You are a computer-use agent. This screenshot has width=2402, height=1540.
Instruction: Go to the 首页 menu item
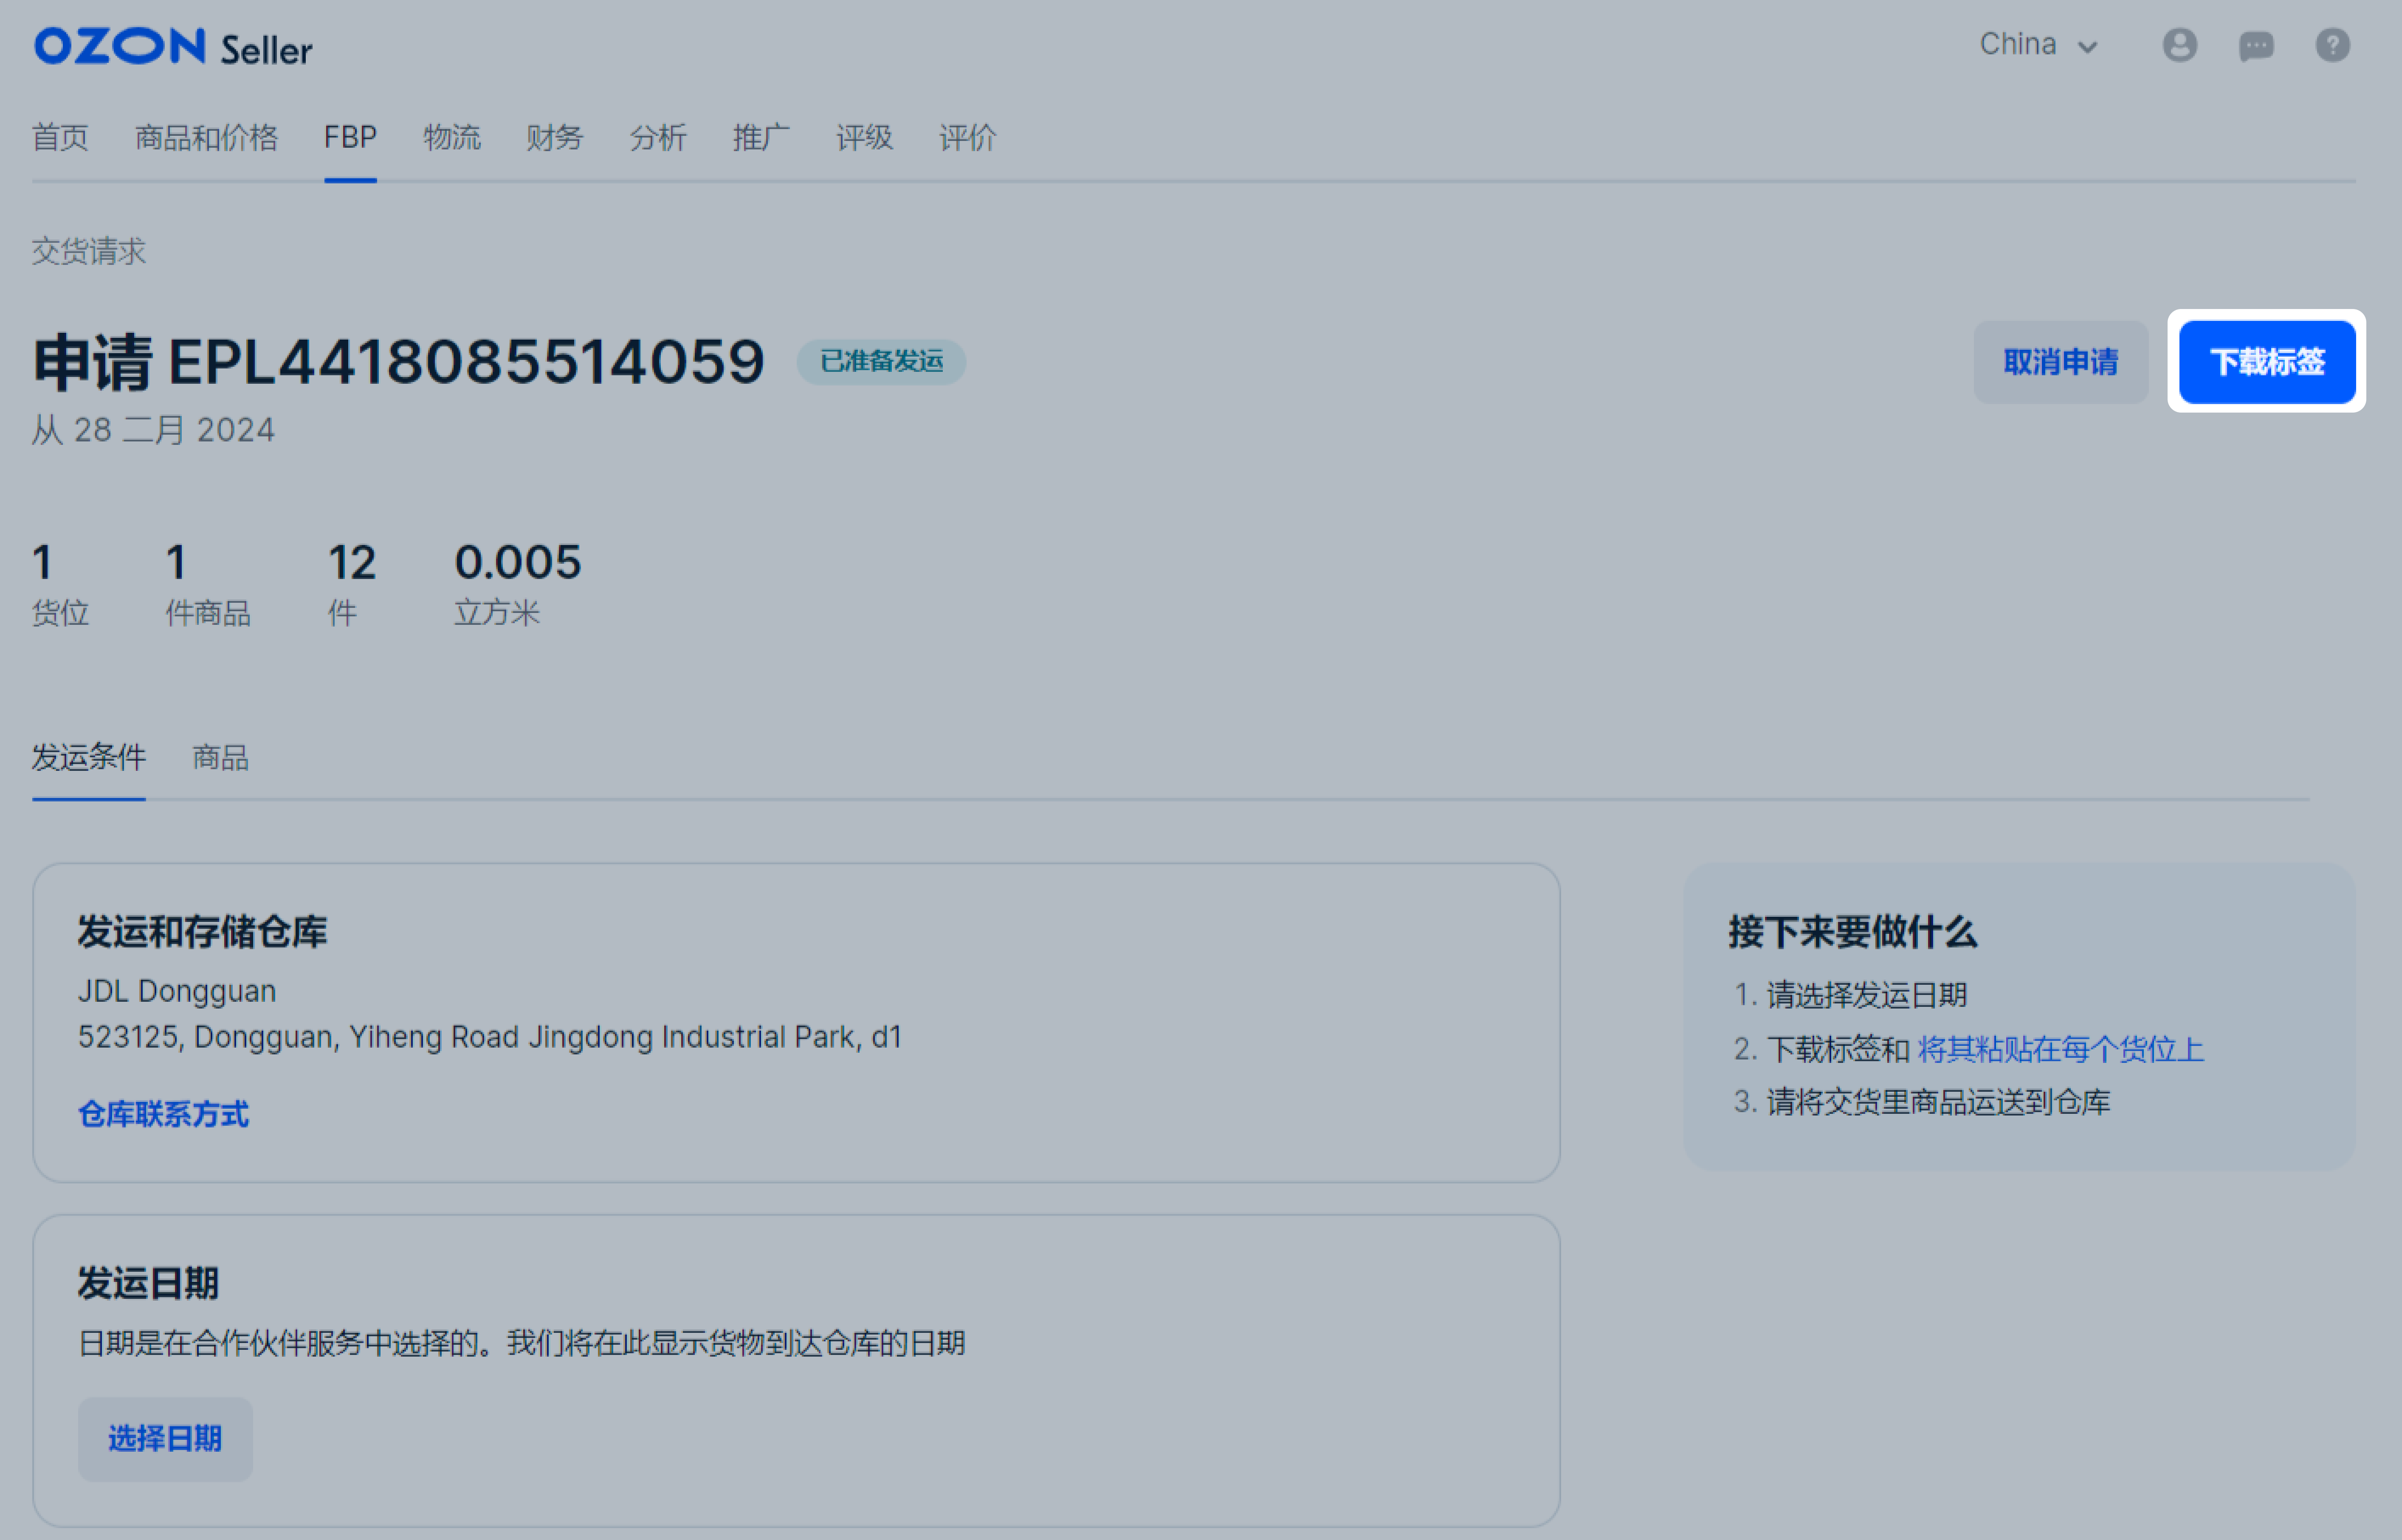click(60, 137)
